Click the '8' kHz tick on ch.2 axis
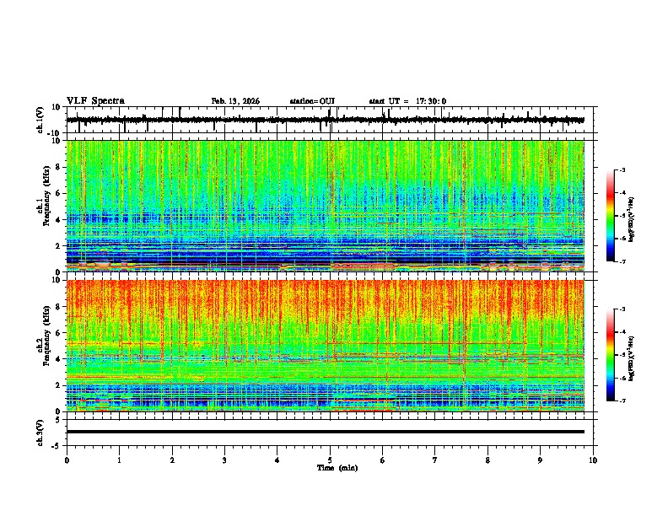 58,307
